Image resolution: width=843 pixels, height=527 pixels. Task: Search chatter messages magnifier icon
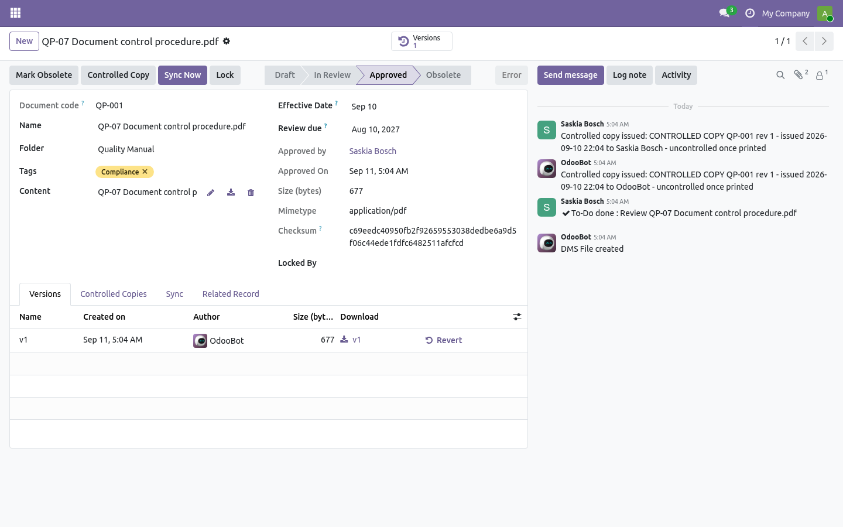point(780,75)
